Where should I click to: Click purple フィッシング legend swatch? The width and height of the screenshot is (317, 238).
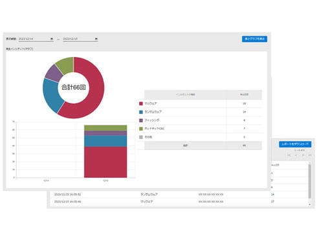(x=141, y=120)
